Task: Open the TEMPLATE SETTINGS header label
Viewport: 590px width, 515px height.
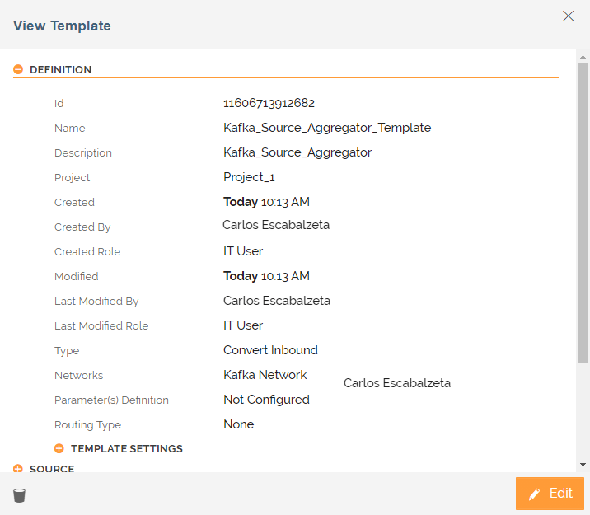Action: [127, 449]
